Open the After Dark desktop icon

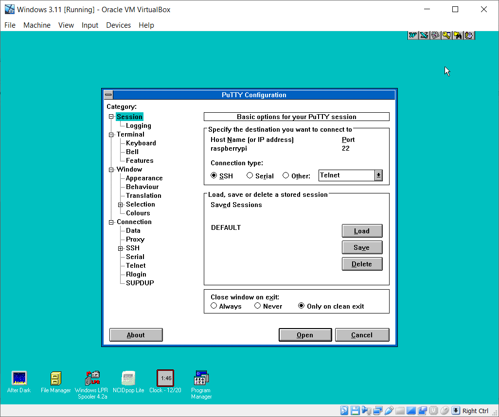pyautogui.click(x=19, y=382)
